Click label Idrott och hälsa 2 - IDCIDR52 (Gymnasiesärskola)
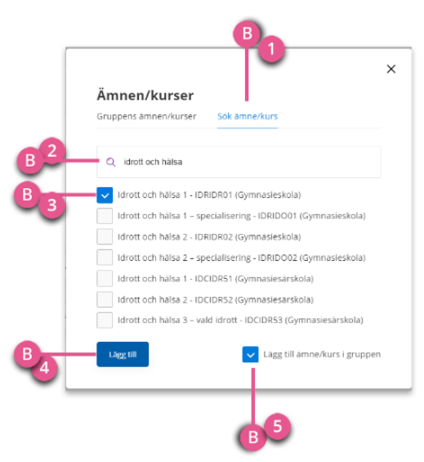 216,299
